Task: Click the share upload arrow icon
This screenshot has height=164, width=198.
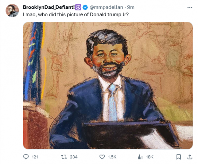Action: [x=190, y=157]
